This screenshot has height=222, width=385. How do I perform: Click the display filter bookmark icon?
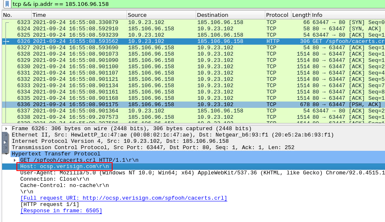[x=7, y=4]
